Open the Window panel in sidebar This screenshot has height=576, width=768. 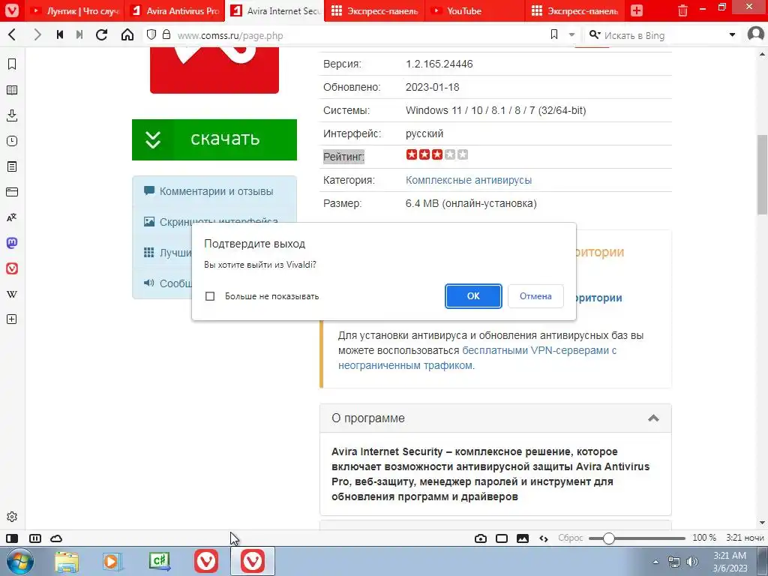pyautogui.click(x=12, y=192)
